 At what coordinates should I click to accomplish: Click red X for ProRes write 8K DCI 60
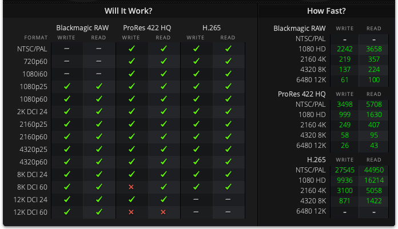(x=131, y=187)
